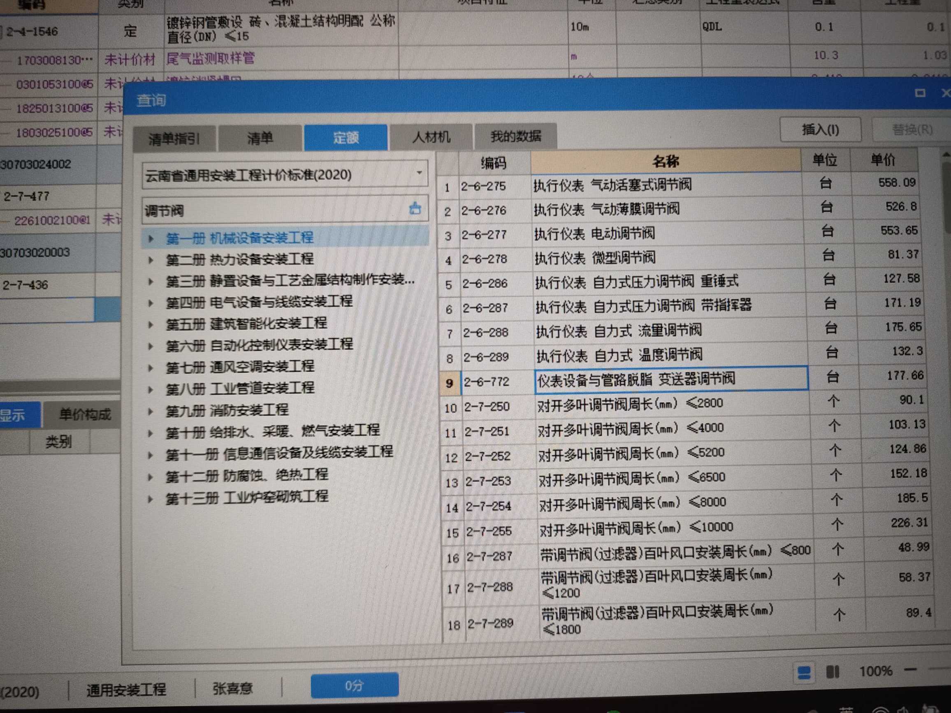This screenshot has height=713, width=951.
Task: Select row 2-6-278 执行仪表 微型调节阀
Action: [x=680, y=258]
